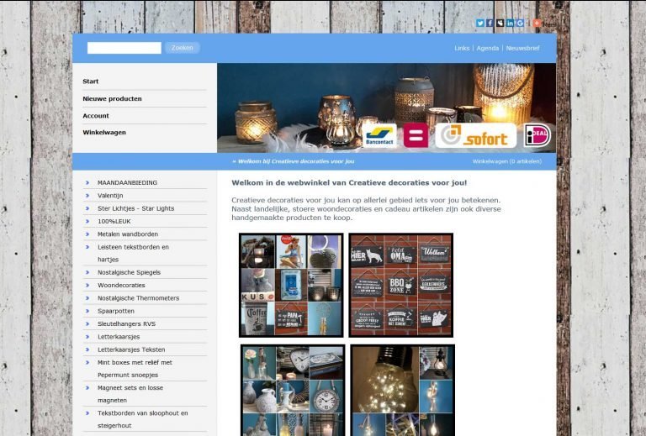Open the vases and clocks collage thumbnail
646x436 pixels.
293,391
